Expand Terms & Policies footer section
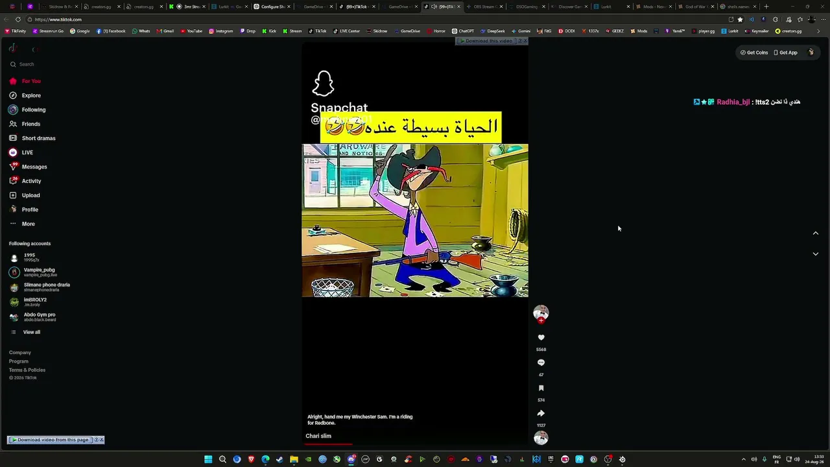This screenshot has width=830, height=467. click(27, 370)
